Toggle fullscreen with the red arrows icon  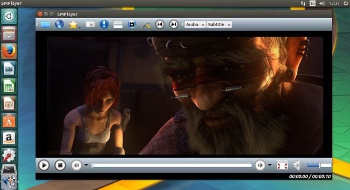pyautogui.click(x=282, y=165)
